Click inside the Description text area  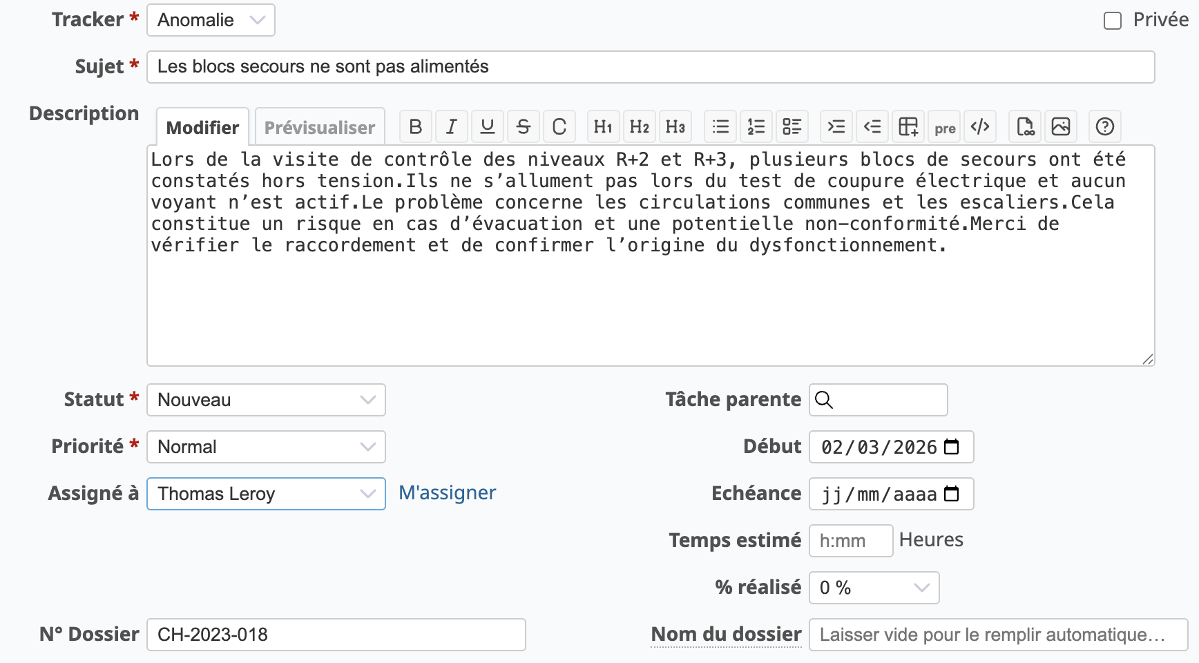pyautogui.click(x=651, y=256)
